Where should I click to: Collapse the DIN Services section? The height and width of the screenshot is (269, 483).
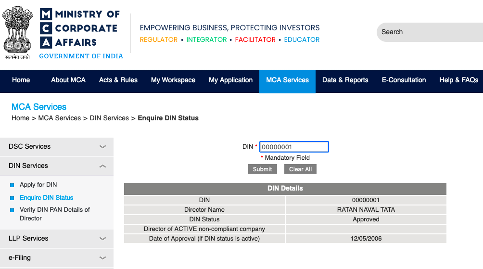(x=102, y=166)
